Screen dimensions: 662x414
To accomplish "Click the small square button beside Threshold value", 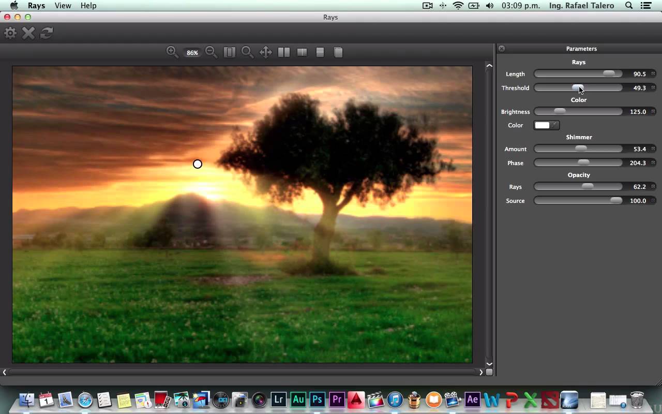I will pyautogui.click(x=653, y=88).
